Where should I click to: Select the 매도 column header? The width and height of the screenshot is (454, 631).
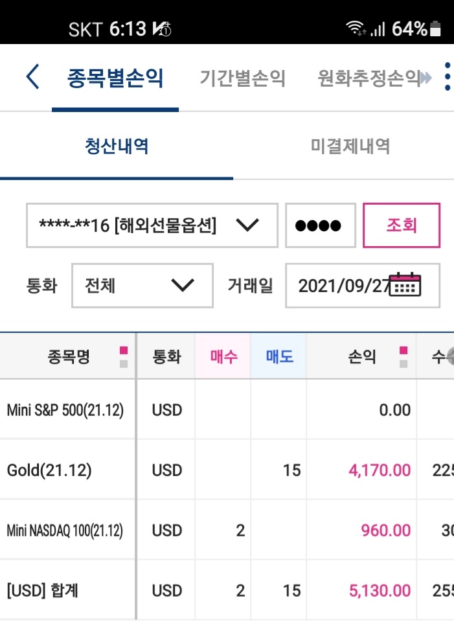tap(278, 356)
